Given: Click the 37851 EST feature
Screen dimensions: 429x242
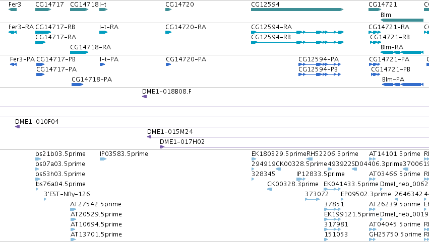Looking at the screenshot, I should pyautogui.click(x=332, y=209).
